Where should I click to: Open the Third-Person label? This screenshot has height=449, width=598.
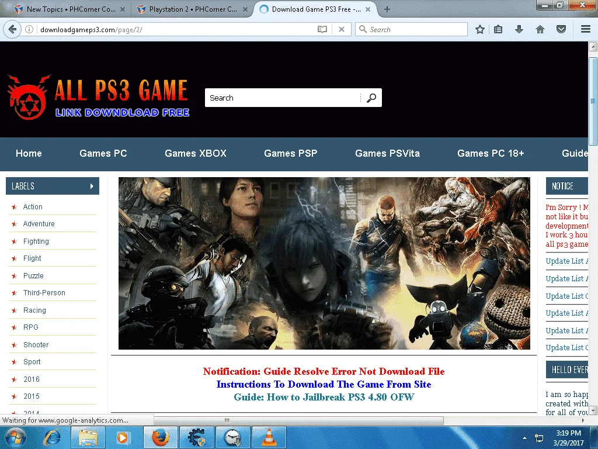[44, 293]
